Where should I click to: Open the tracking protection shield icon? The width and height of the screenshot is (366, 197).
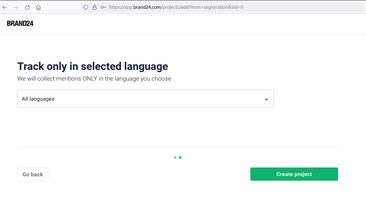coord(86,7)
